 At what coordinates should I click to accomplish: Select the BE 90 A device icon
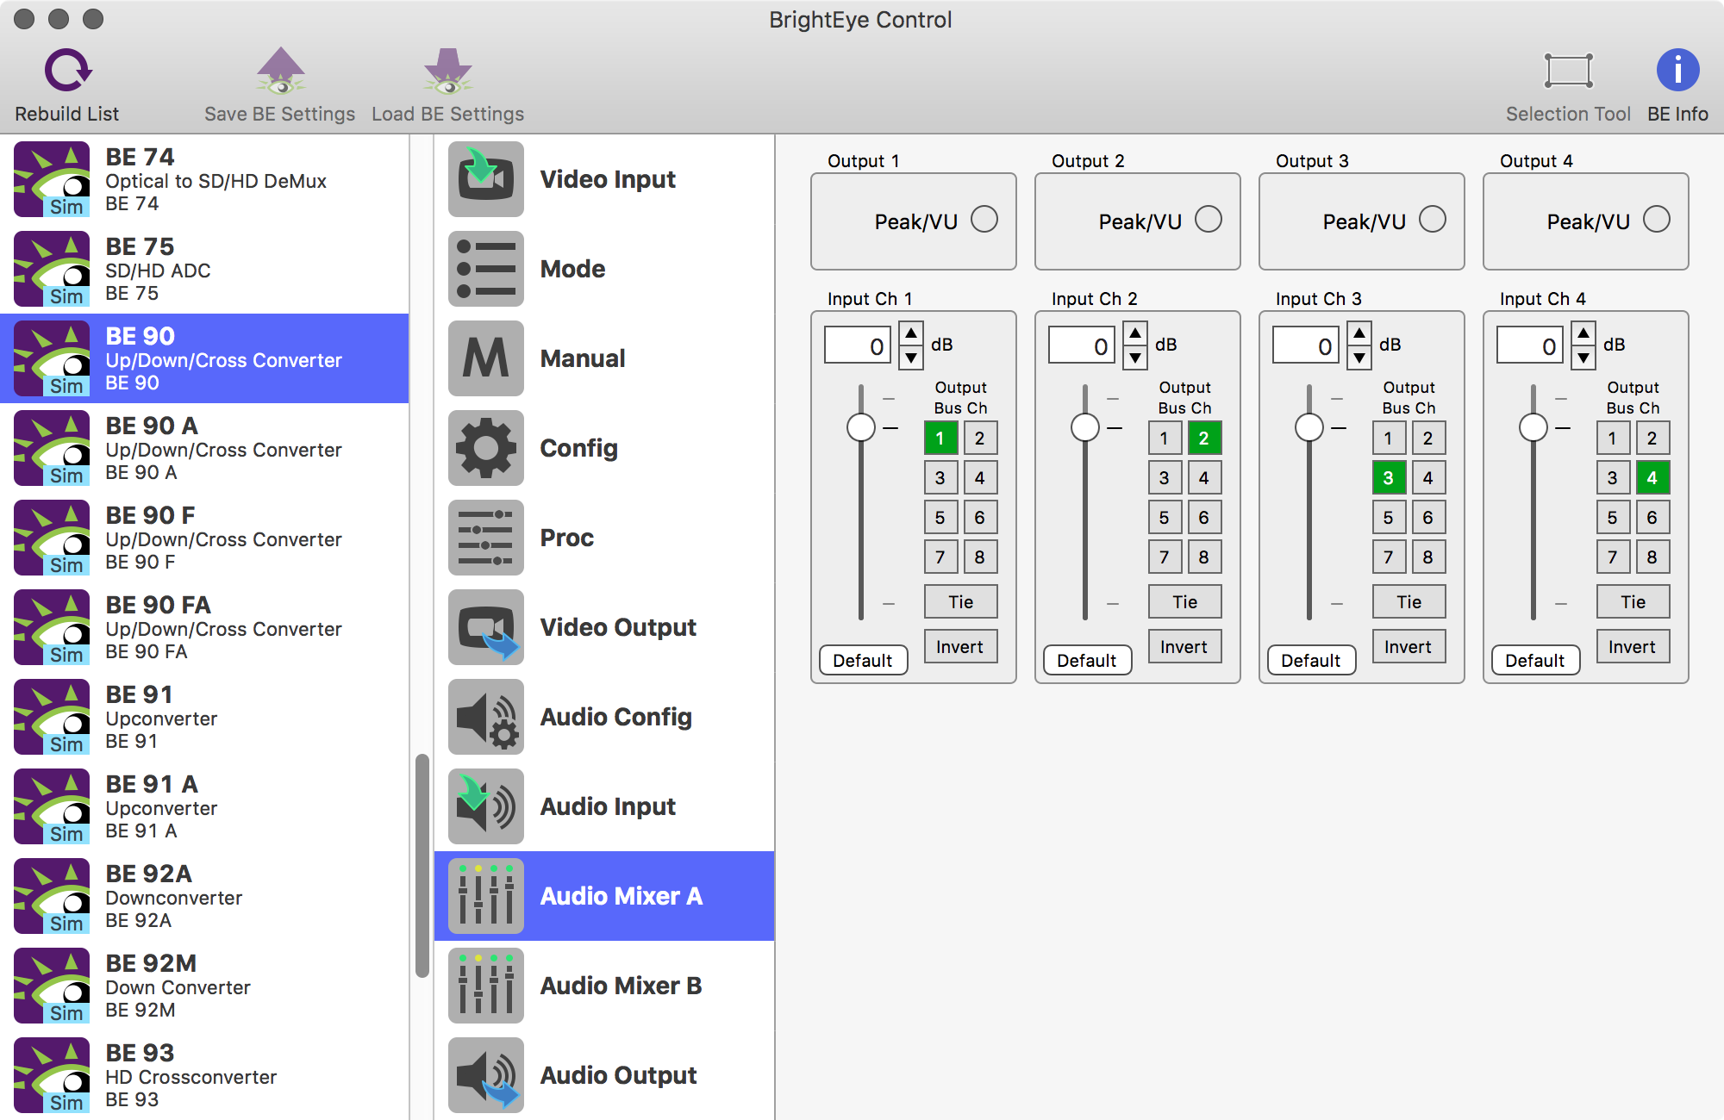[52, 448]
